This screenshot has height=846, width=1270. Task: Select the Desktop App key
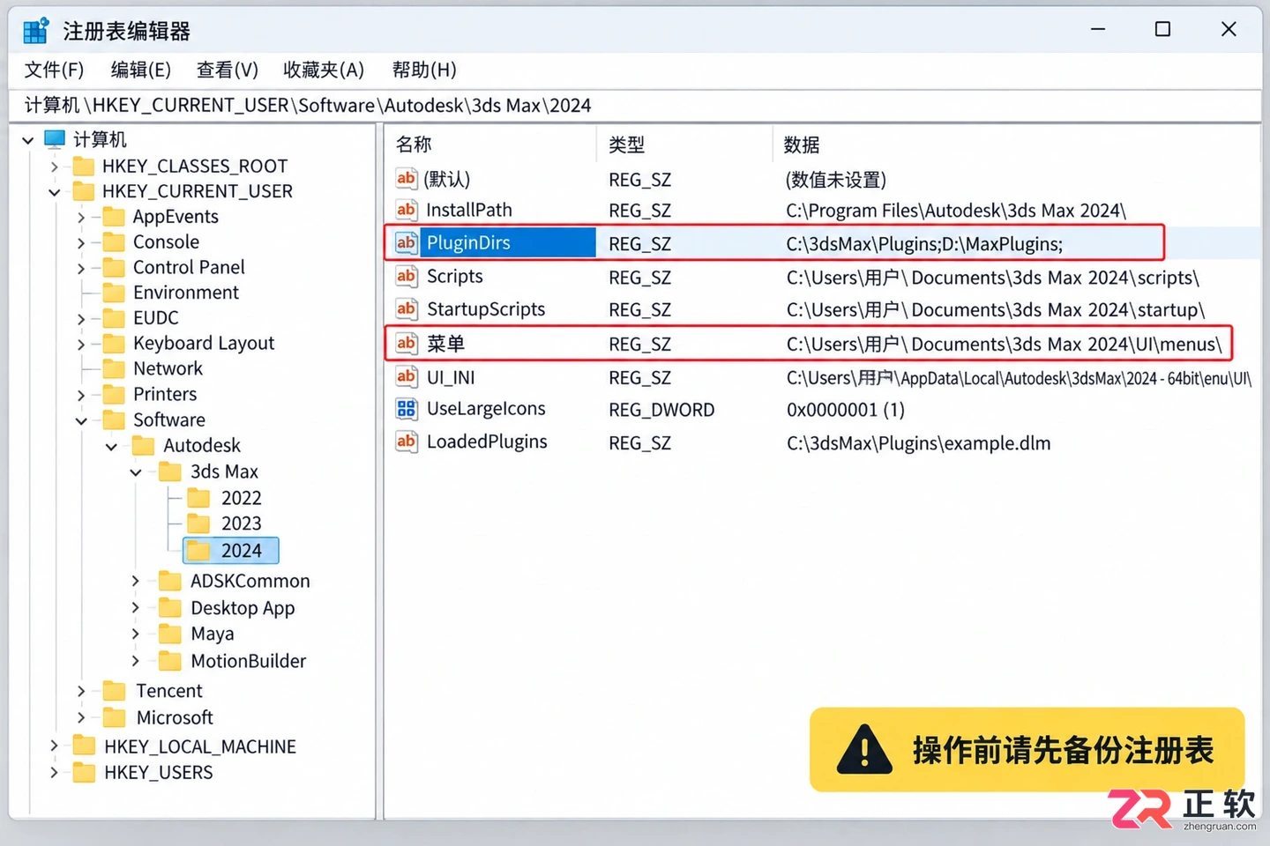pos(243,608)
